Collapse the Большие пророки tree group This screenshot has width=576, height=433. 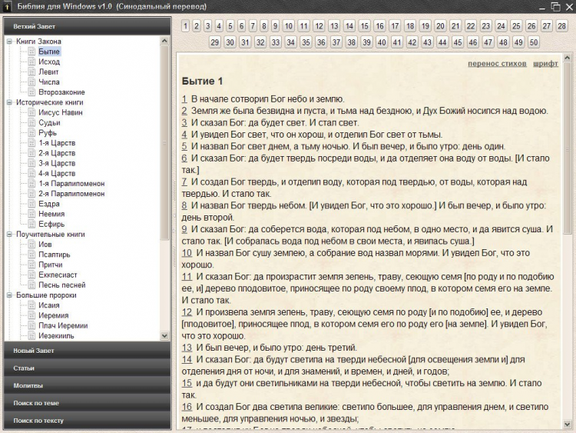[9, 295]
